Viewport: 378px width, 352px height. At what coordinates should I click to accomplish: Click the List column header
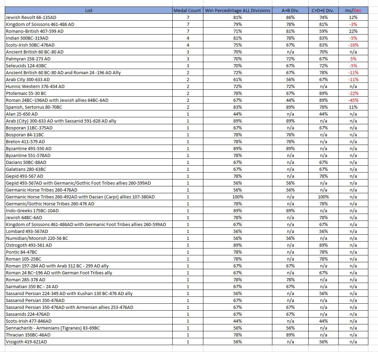tap(89, 10)
